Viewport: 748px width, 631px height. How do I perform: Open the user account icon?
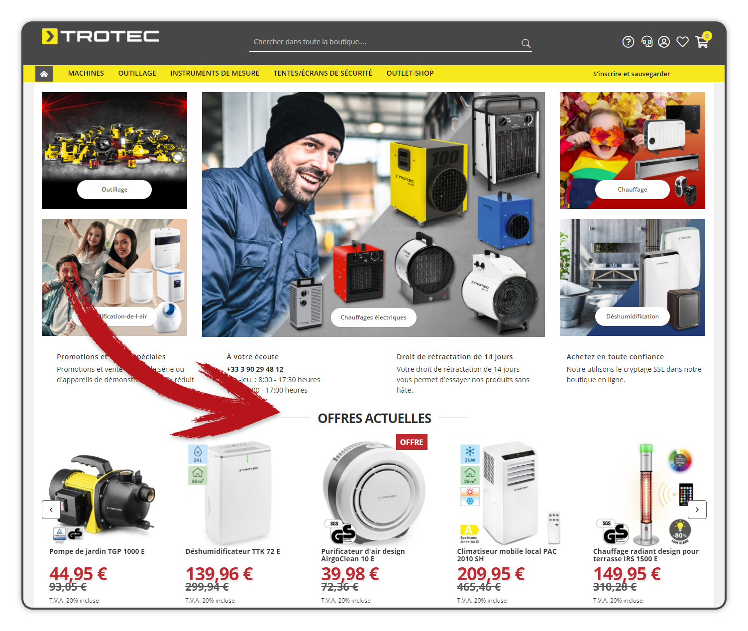click(664, 42)
